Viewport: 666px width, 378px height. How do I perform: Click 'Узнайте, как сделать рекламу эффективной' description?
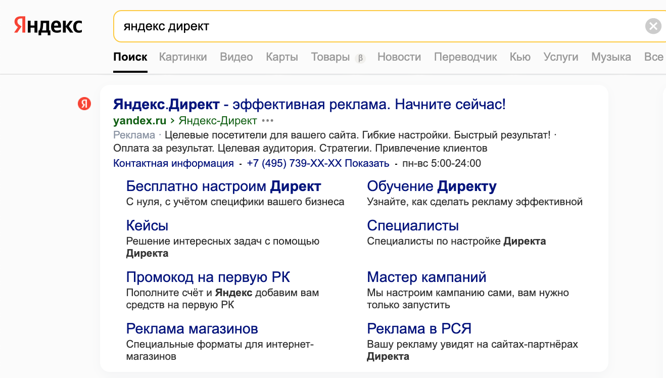(475, 202)
